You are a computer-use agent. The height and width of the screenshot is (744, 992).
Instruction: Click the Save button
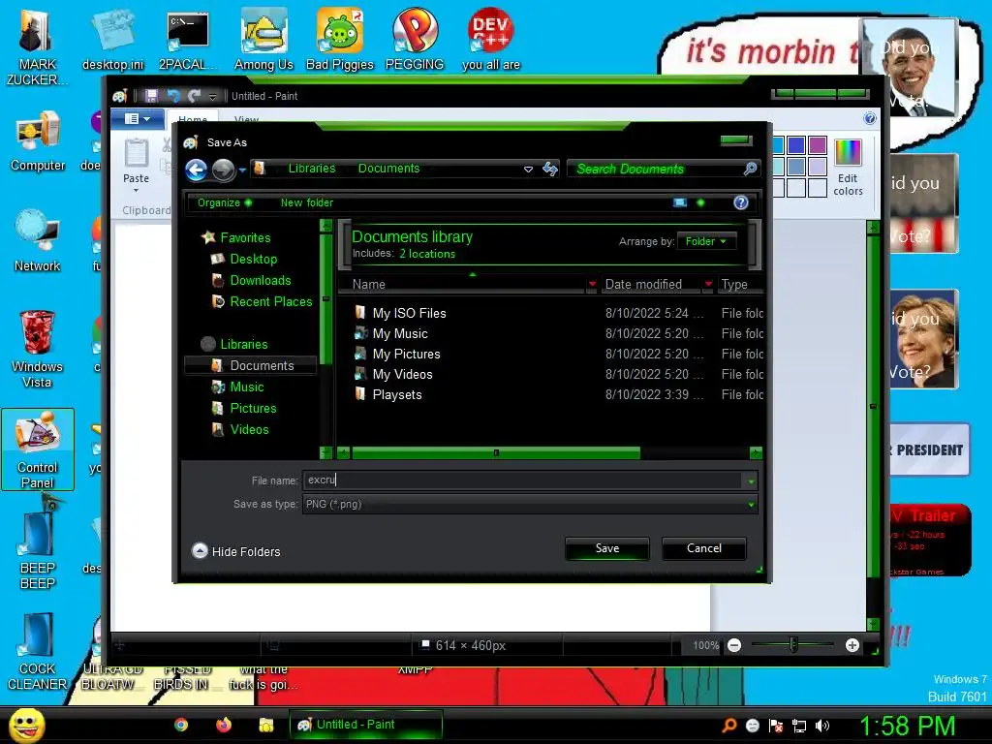607,548
